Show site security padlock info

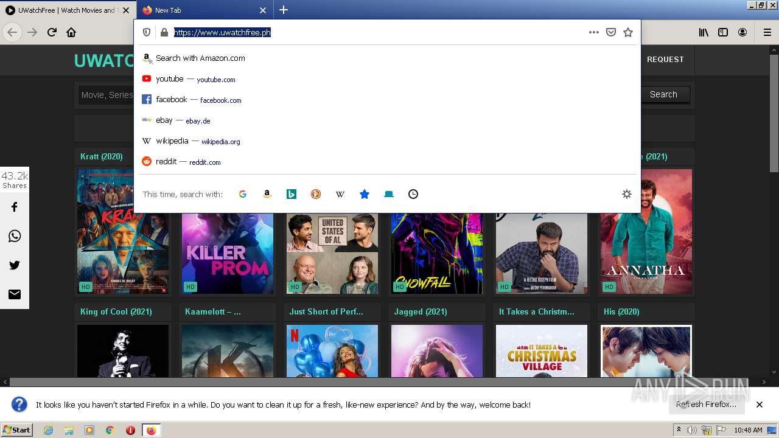point(164,32)
